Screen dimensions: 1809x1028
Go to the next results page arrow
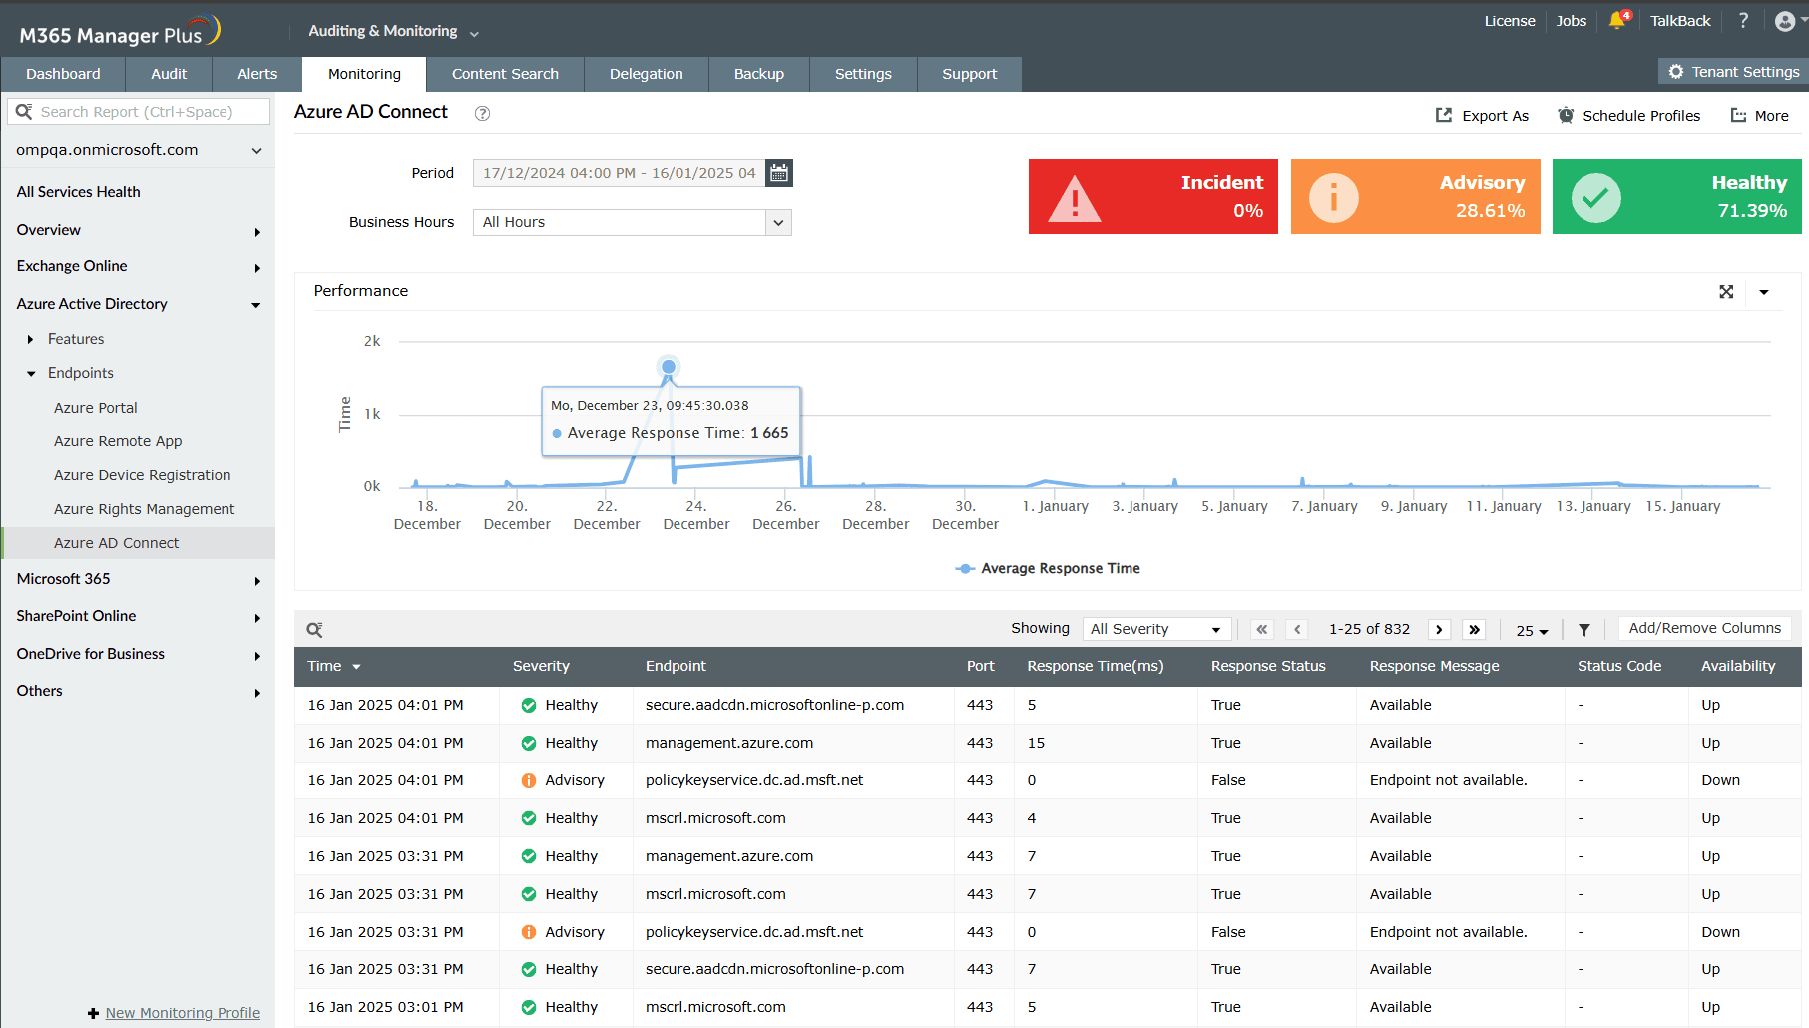[x=1438, y=629]
